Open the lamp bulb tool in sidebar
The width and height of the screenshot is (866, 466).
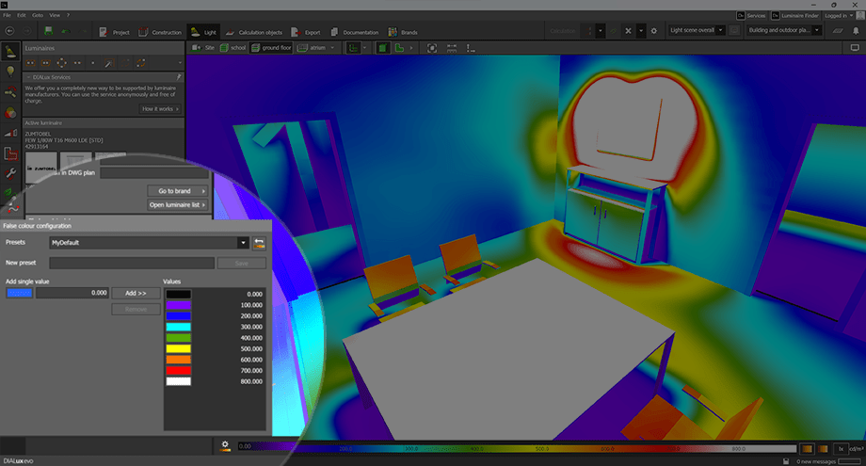[10, 72]
